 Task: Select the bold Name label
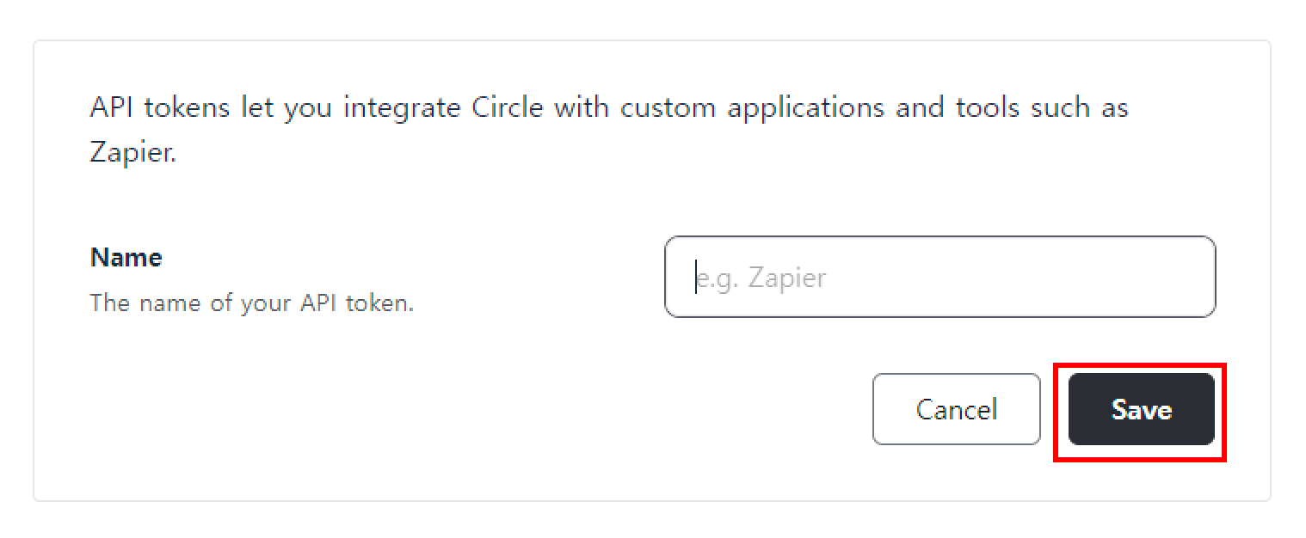126,257
